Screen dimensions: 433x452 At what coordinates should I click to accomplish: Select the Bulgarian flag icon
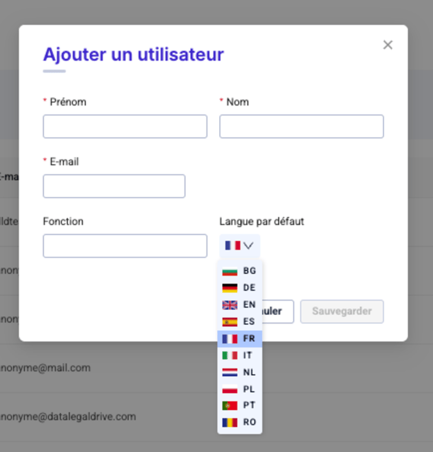coord(230,271)
